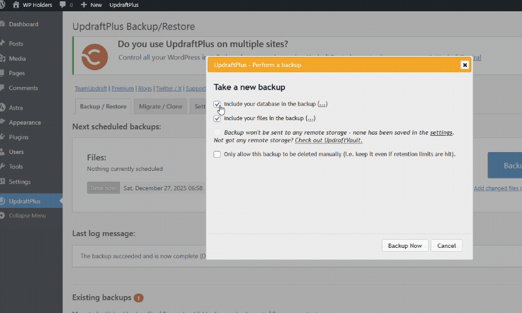
Task: Open the TeamUpdraft link
Action: [x=91, y=88]
